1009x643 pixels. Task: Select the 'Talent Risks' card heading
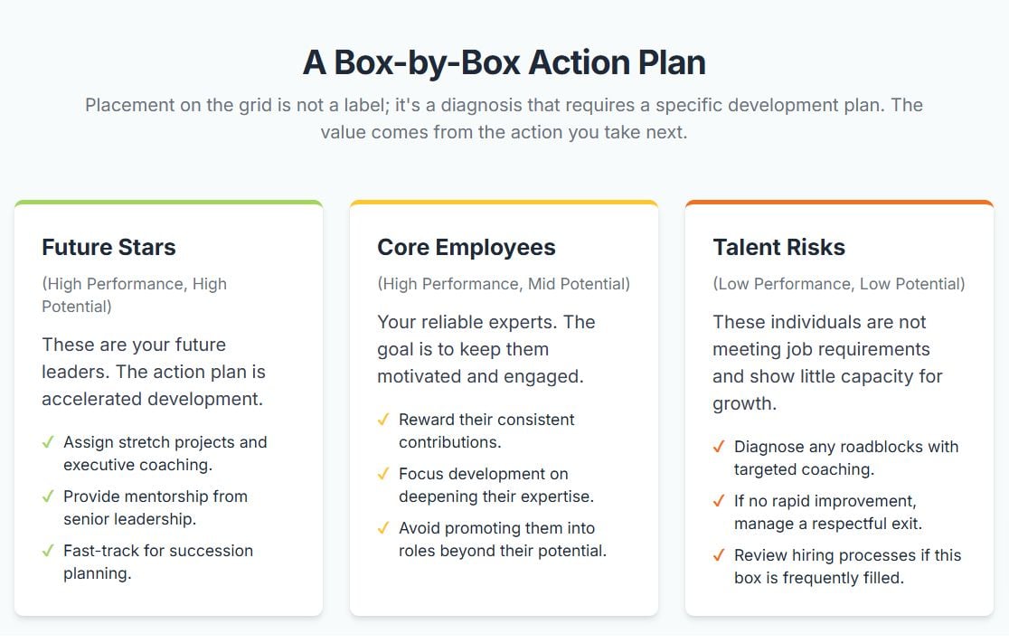[x=778, y=247]
